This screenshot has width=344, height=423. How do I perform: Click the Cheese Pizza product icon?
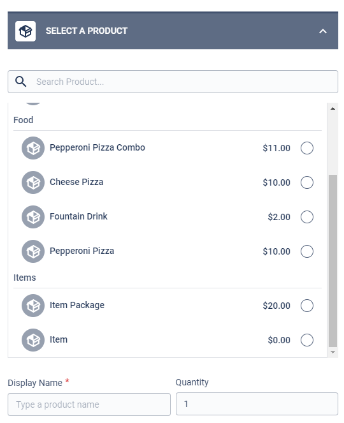pos(33,182)
